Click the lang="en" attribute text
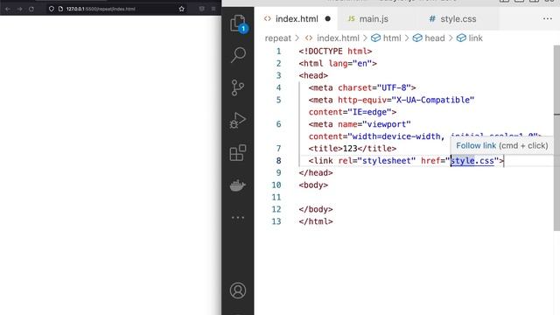 (350, 64)
